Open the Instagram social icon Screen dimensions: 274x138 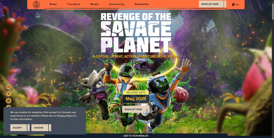[9, 101]
